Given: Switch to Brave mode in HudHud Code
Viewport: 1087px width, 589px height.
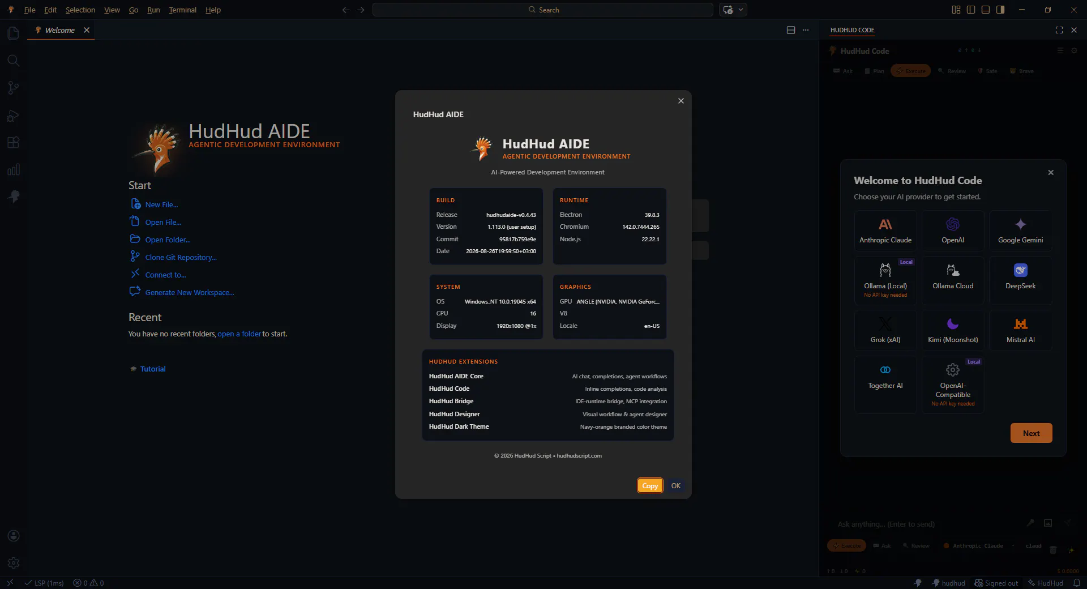Looking at the screenshot, I should 1022,71.
